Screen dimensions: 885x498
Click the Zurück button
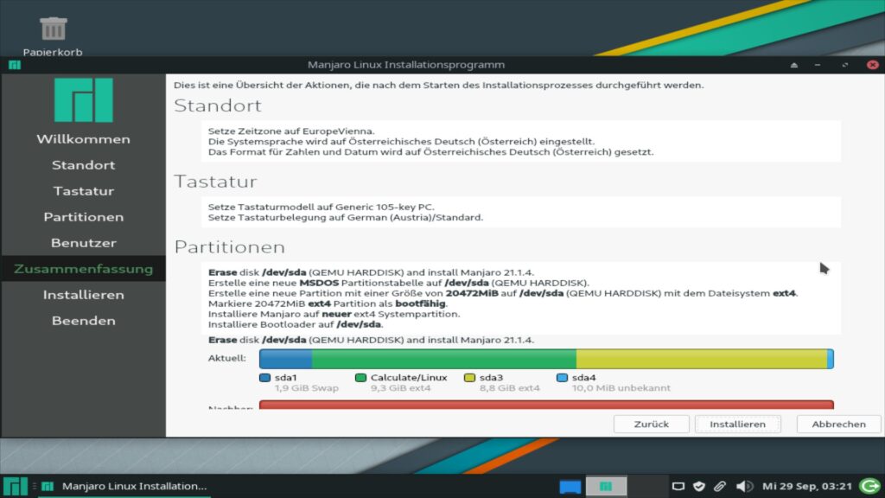[x=652, y=424]
